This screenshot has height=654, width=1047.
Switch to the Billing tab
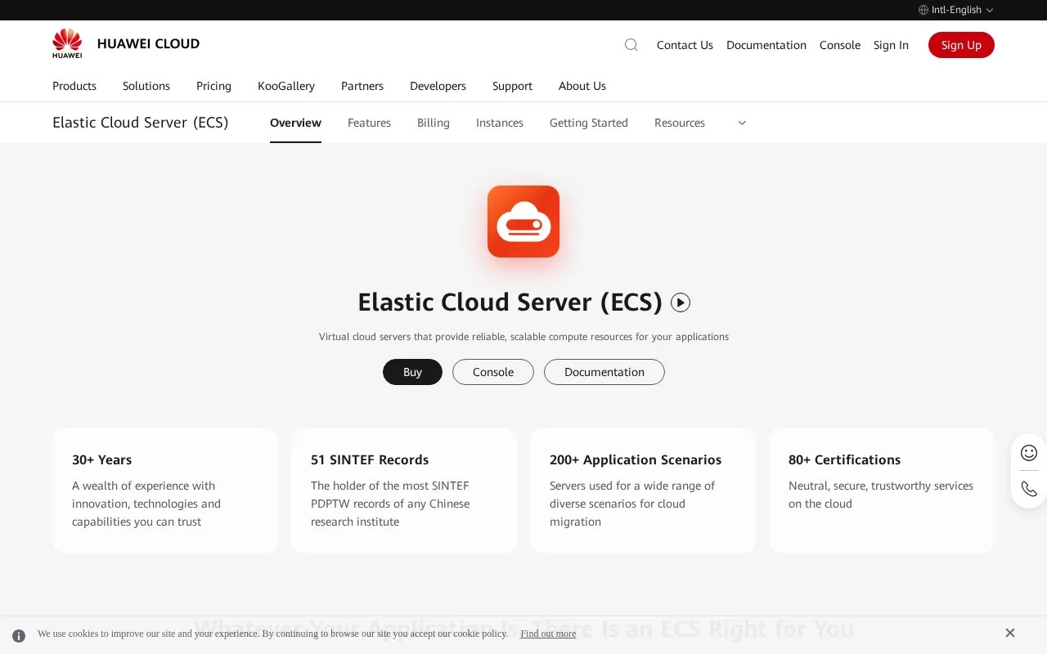pyautogui.click(x=434, y=123)
